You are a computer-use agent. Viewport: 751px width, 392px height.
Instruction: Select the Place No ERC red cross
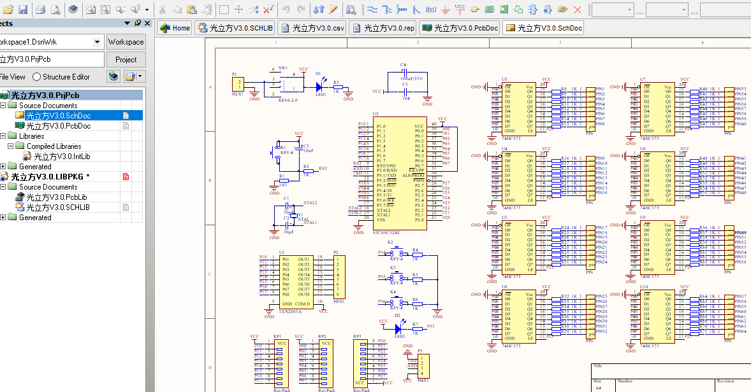[578, 9]
